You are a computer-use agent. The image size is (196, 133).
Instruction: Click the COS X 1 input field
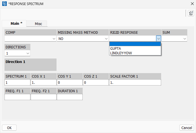[x=44, y=82]
